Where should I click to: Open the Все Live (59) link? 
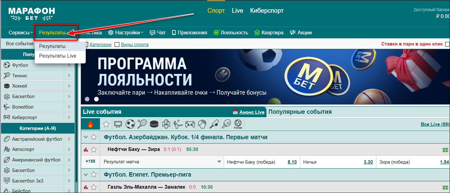(435, 124)
